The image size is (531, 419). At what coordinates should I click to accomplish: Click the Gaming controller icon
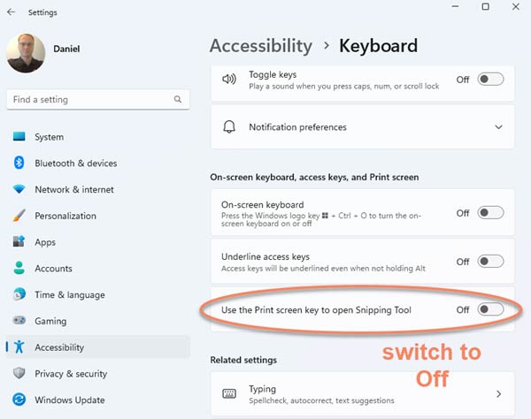(x=19, y=320)
